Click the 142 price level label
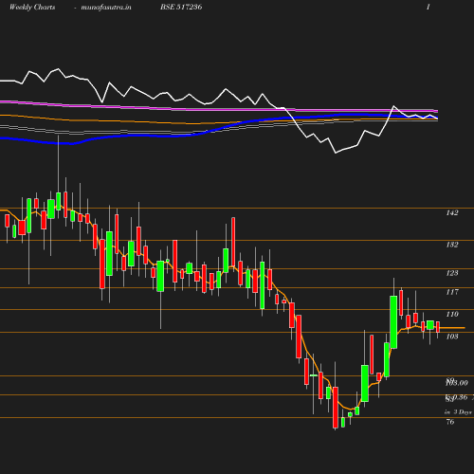This screenshot has height=474, width=474. pos(452,212)
